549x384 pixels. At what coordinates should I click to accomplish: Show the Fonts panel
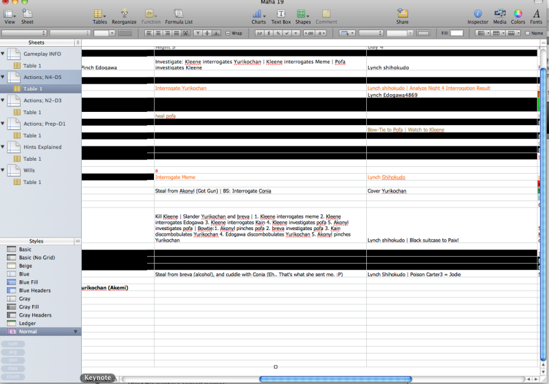(536, 14)
